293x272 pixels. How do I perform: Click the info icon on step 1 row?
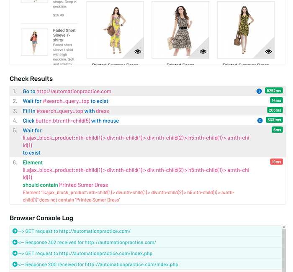[x=259, y=91]
